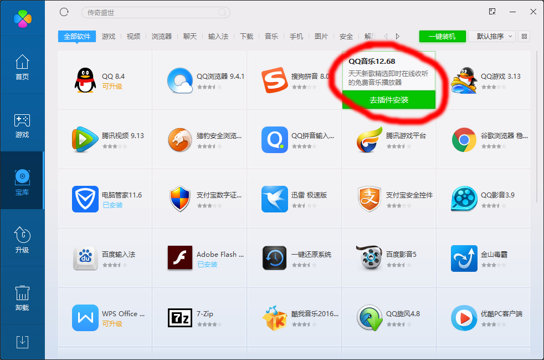Switch to the 游戏 category tab
544x360 pixels.
(x=109, y=37)
